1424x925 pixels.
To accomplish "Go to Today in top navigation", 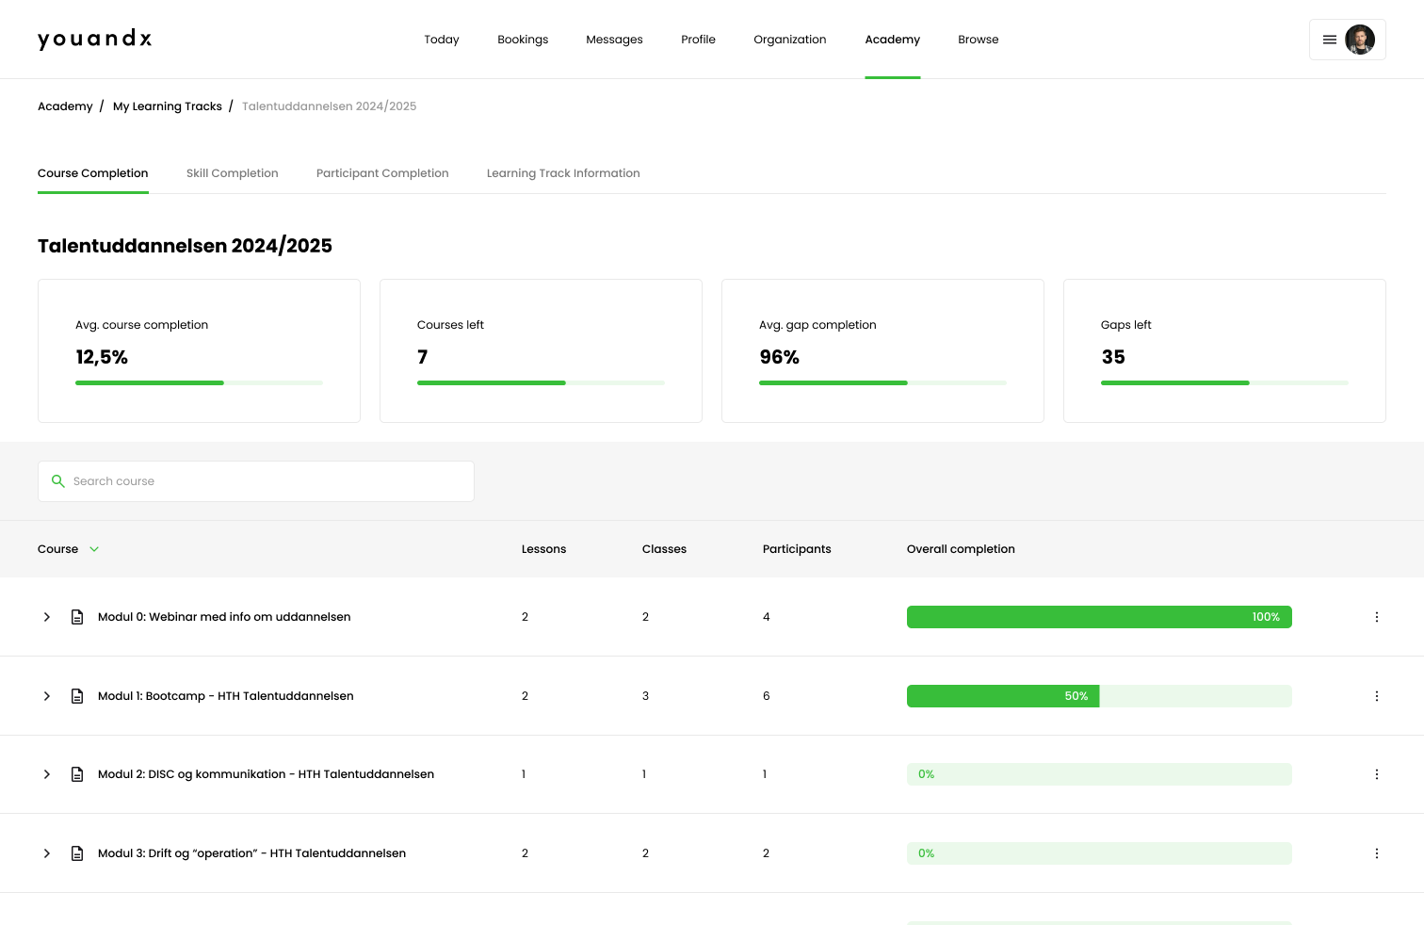I will coord(442,40).
